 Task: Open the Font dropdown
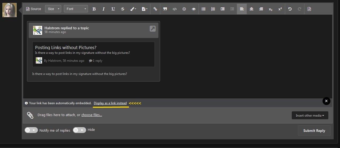click(76, 9)
